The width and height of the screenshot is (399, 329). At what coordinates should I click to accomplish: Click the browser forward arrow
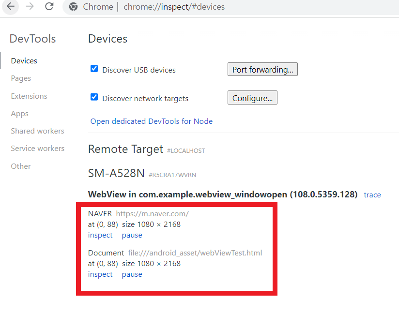click(30, 6)
